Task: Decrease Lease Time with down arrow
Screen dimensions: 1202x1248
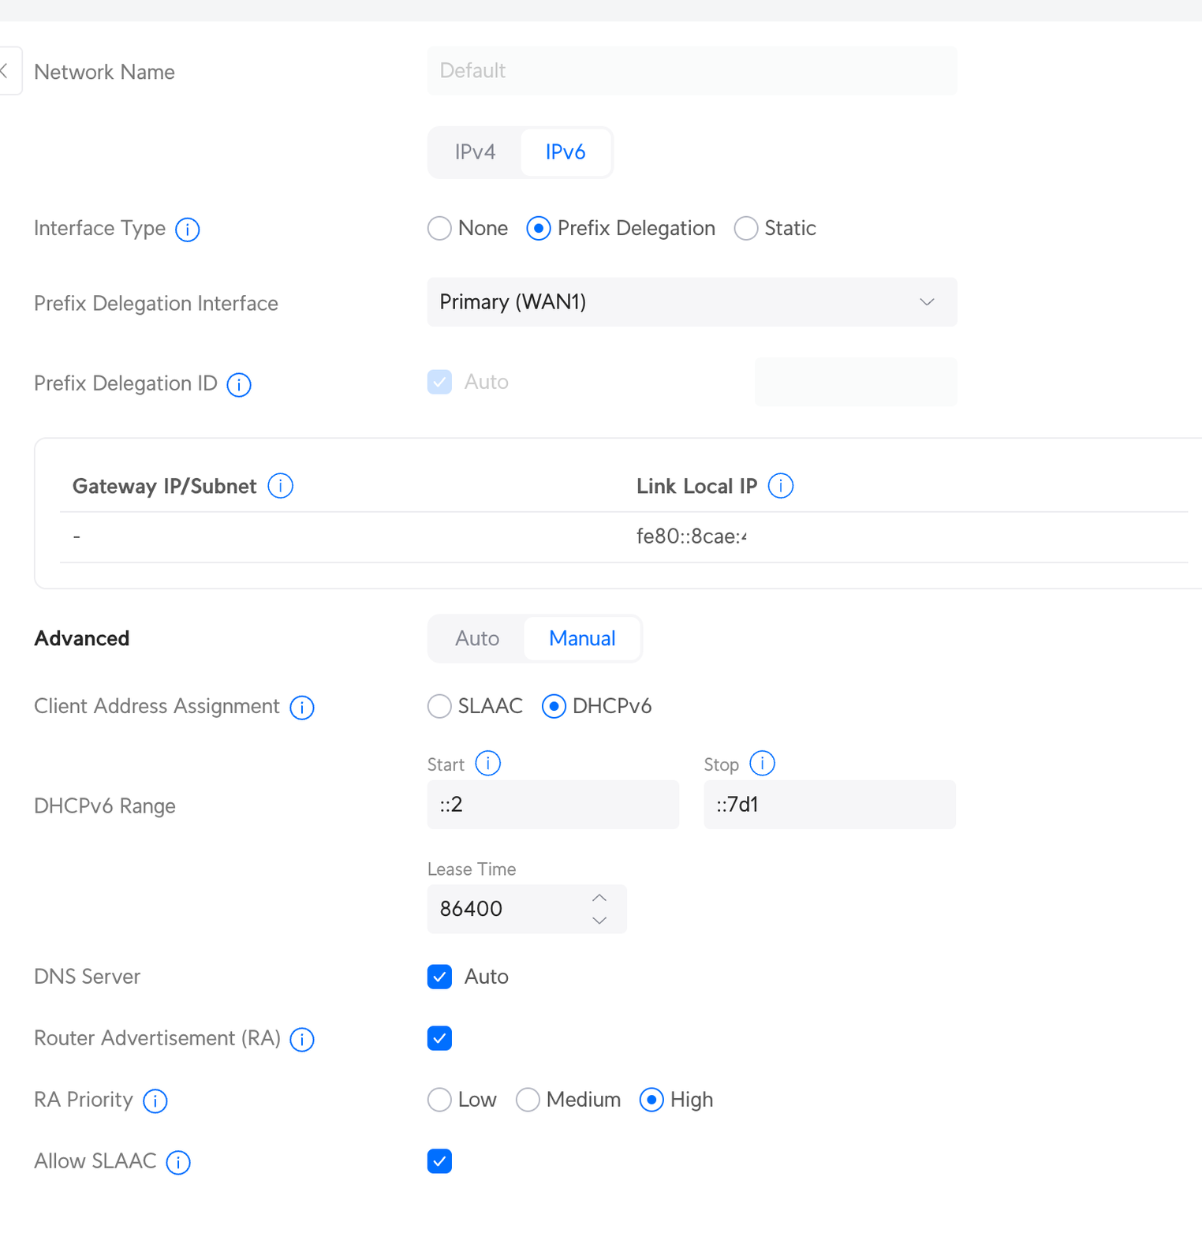Action: [x=599, y=921]
